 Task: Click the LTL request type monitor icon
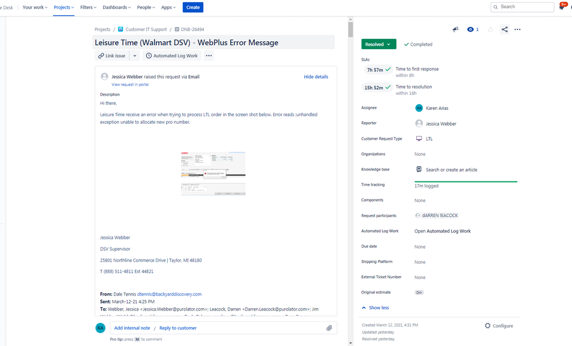coord(419,139)
